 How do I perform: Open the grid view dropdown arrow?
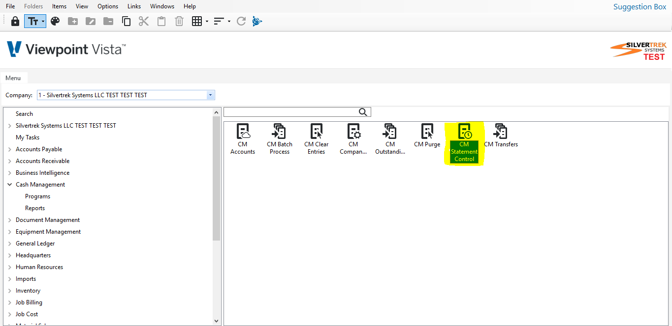[207, 22]
